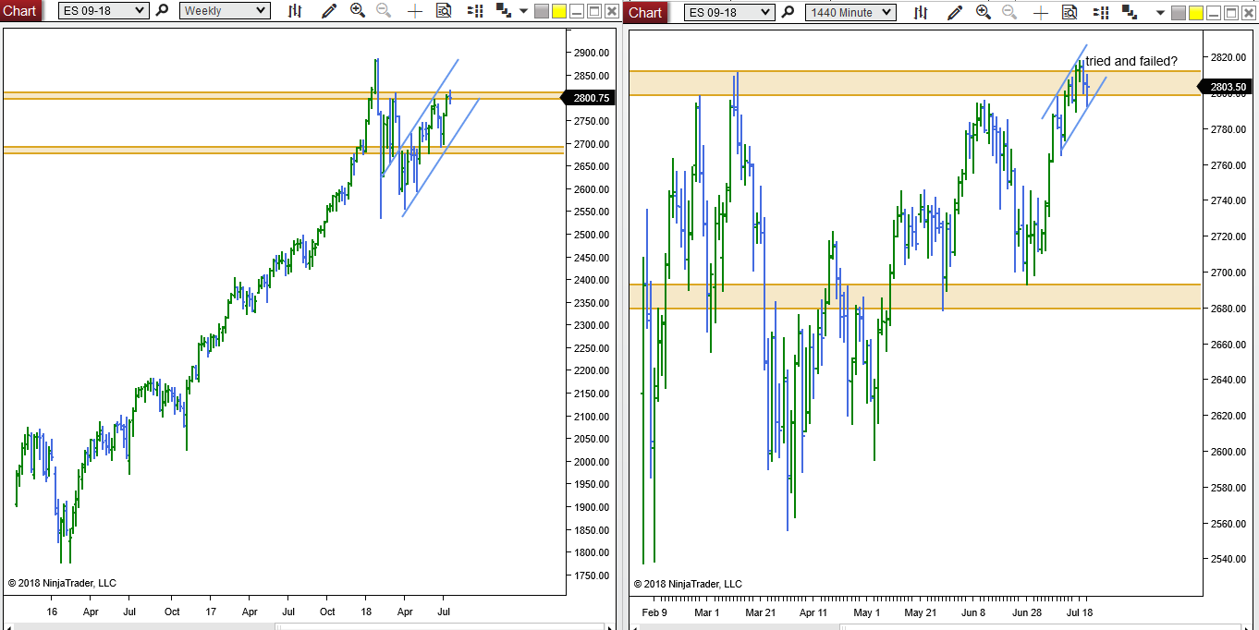Zoom in on the 1440 Minute chart
Viewport: 1259px width, 630px height.
(984, 12)
